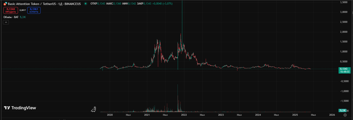Click the -1,0000 price scale label
This screenshot has width=353, height=120.
(x=344, y=91)
